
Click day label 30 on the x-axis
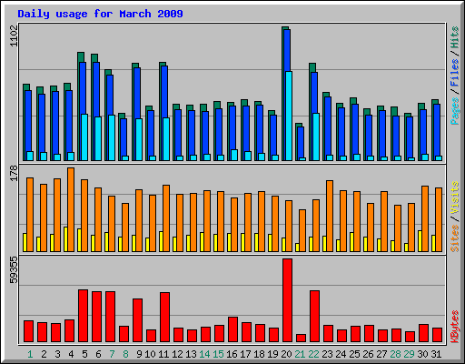point(422,354)
